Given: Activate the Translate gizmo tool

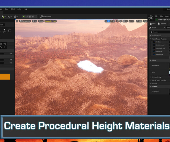Looking at the screenshot, I should [109, 21].
